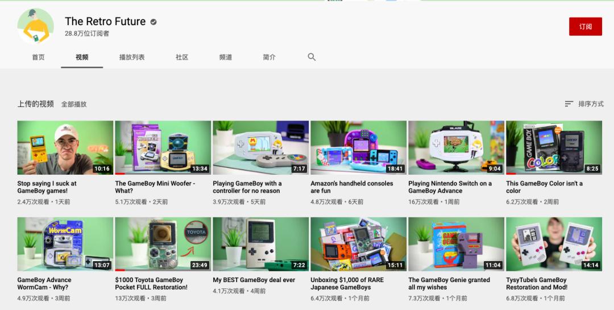Viewport: 614px width, 310px height.
Task: Open GameBoy Advance WormCam video thumbnail
Action: [x=65, y=244]
